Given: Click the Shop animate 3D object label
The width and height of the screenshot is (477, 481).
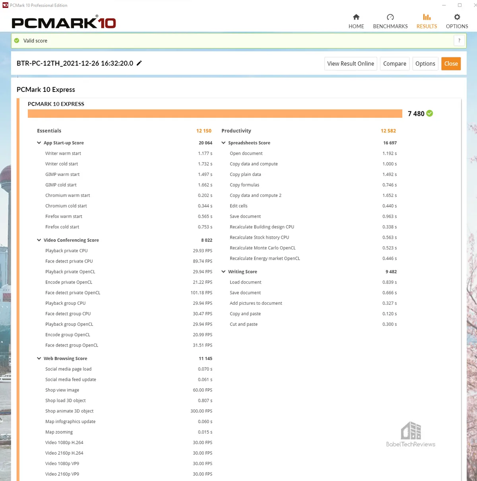Looking at the screenshot, I should [70, 411].
